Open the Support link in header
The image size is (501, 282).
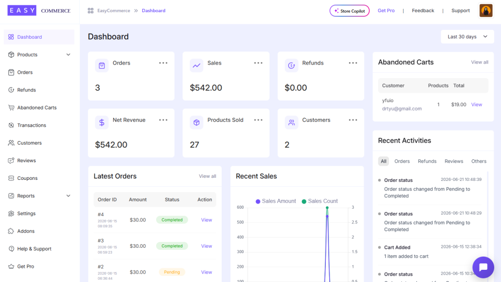(460, 11)
